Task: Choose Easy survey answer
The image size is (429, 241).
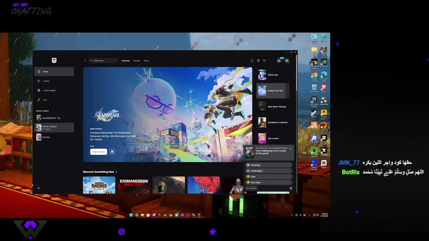Action: point(268,176)
